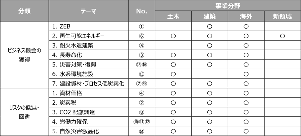This screenshot has height=136, width=301.
Task: Click the No. column header
Action: point(142,11)
